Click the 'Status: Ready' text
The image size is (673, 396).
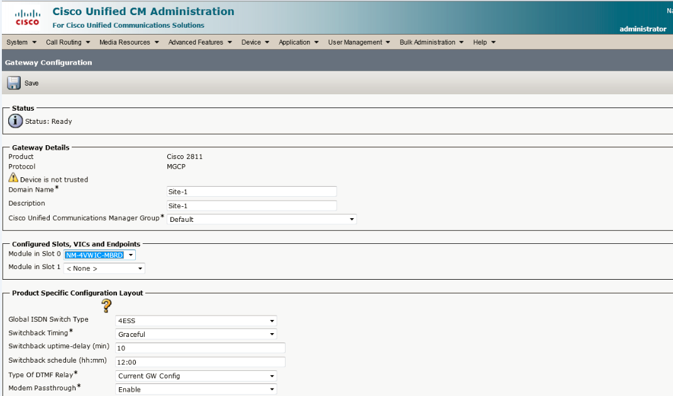[x=48, y=121]
